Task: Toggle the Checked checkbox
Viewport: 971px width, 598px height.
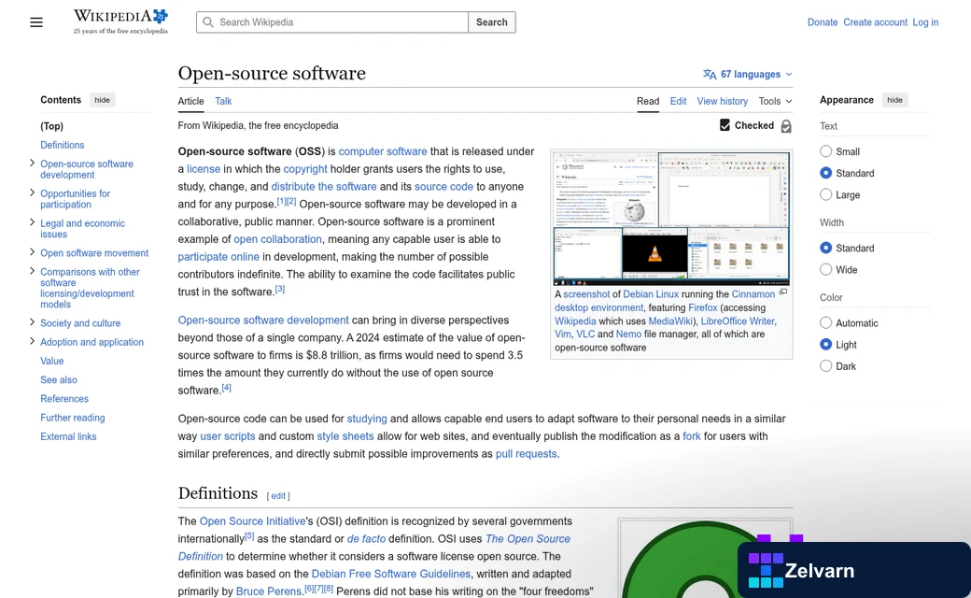Action: (x=725, y=125)
